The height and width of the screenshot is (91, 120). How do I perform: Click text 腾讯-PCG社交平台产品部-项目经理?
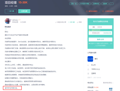(x=16, y=35)
